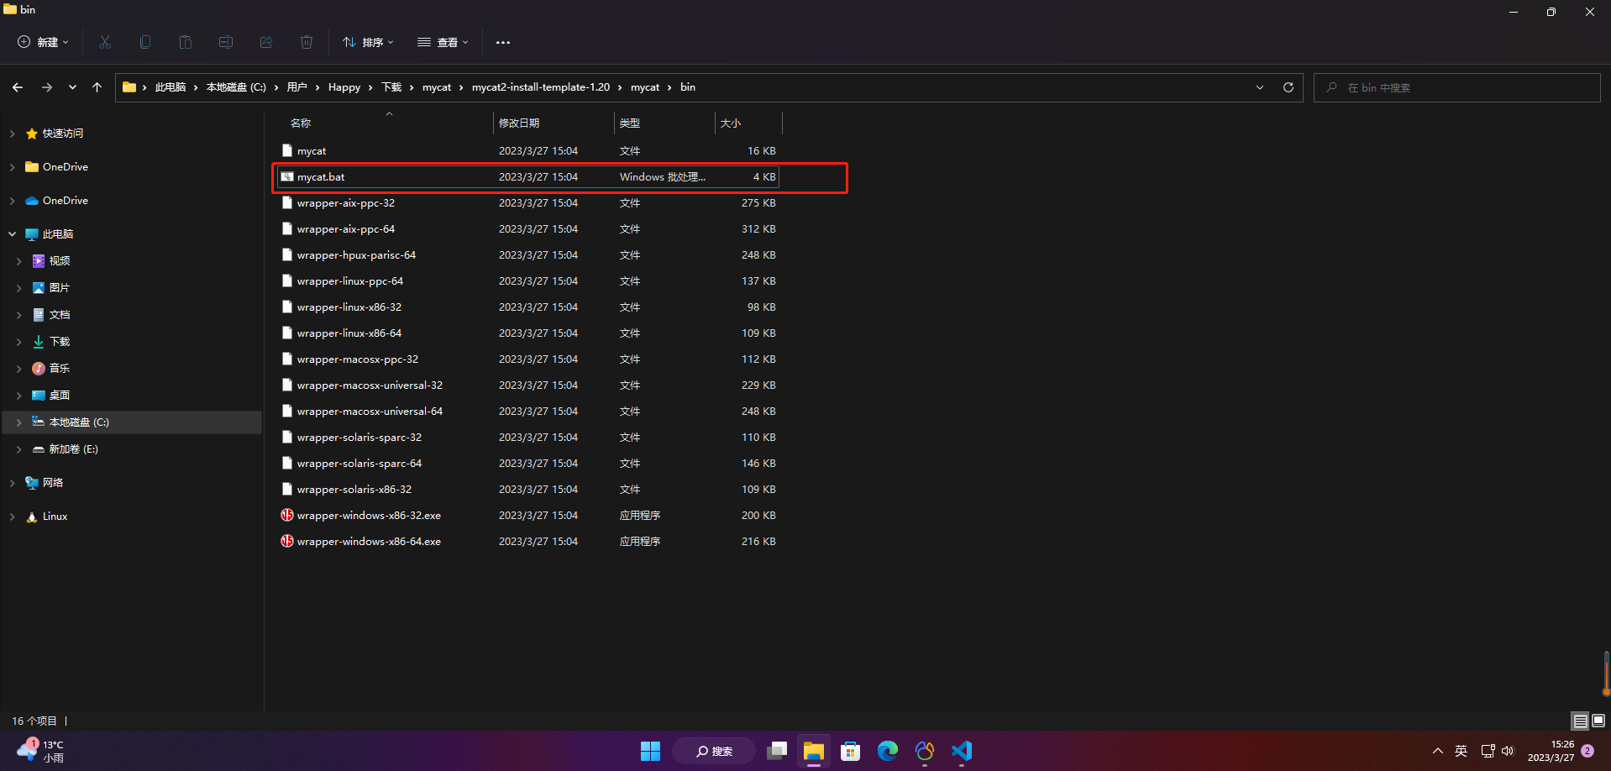Select 文档 in navigation pane
The height and width of the screenshot is (771, 1611).
coord(60,315)
